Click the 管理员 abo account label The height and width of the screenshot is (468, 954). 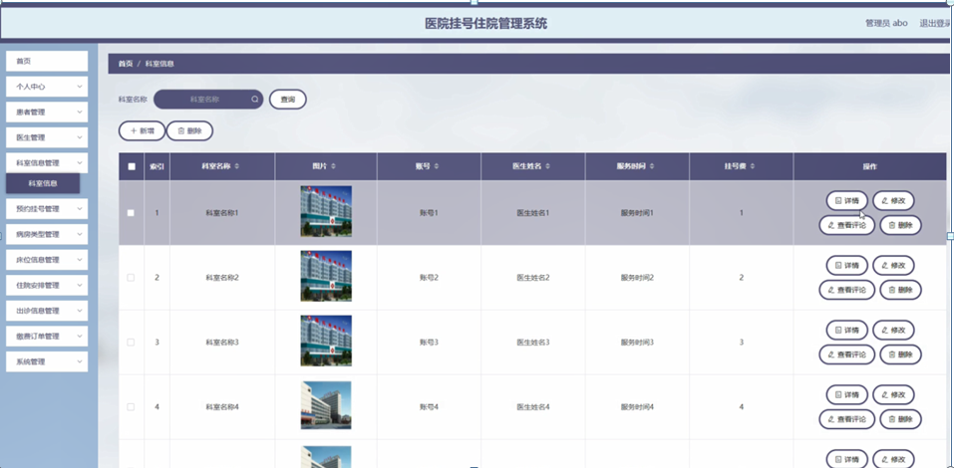click(886, 23)
